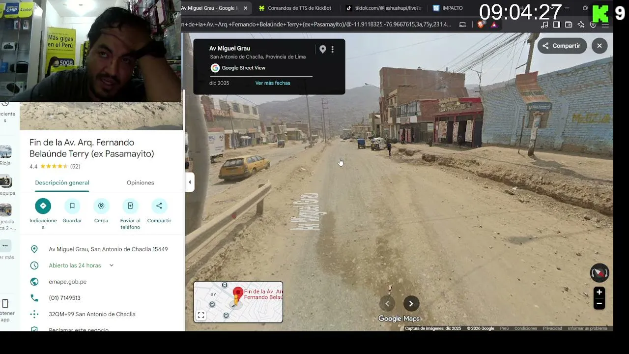
Task: Close the Av Miguel Grau Google Maps tab
Action: pyautogui.click(x=245, y=8)
